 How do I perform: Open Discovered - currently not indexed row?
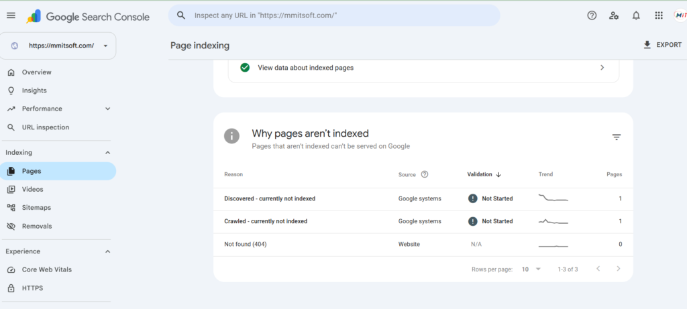coord(423,198)
